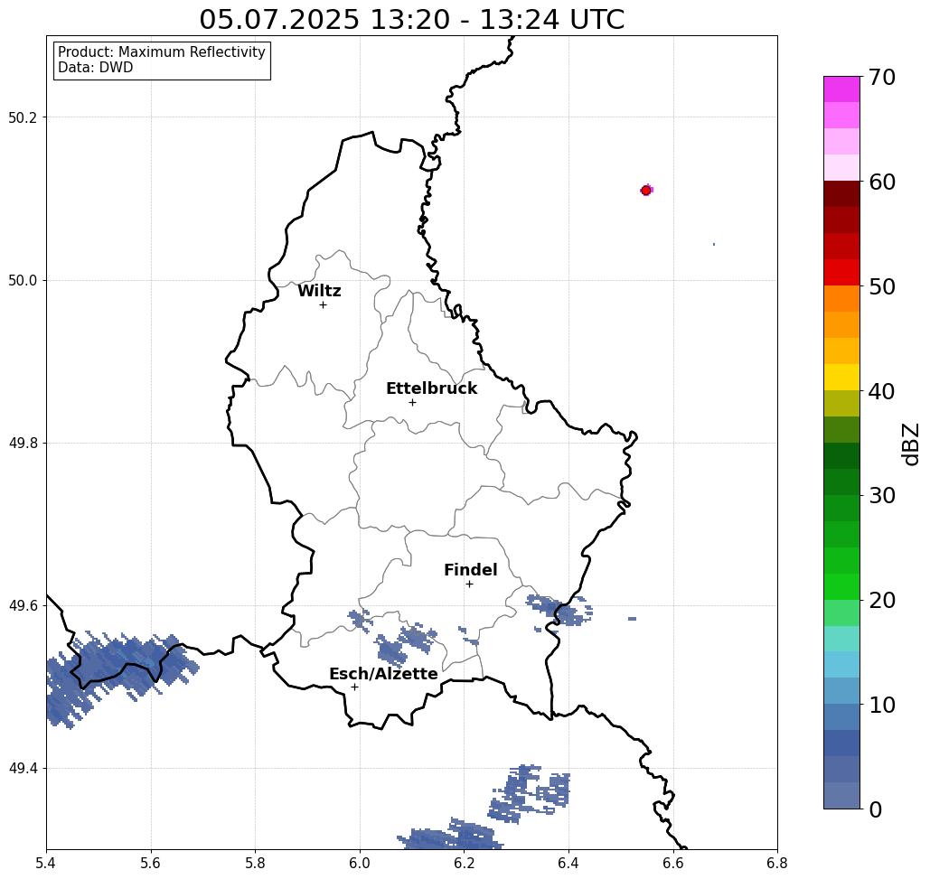Image resolution: width=930 pixels, height=879 pixels.
Task: Click the plot title with date and time
Action: (411, 20)
